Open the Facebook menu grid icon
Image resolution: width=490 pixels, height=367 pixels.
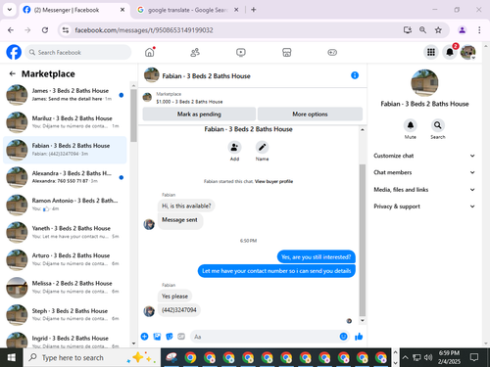click(431, 52)
